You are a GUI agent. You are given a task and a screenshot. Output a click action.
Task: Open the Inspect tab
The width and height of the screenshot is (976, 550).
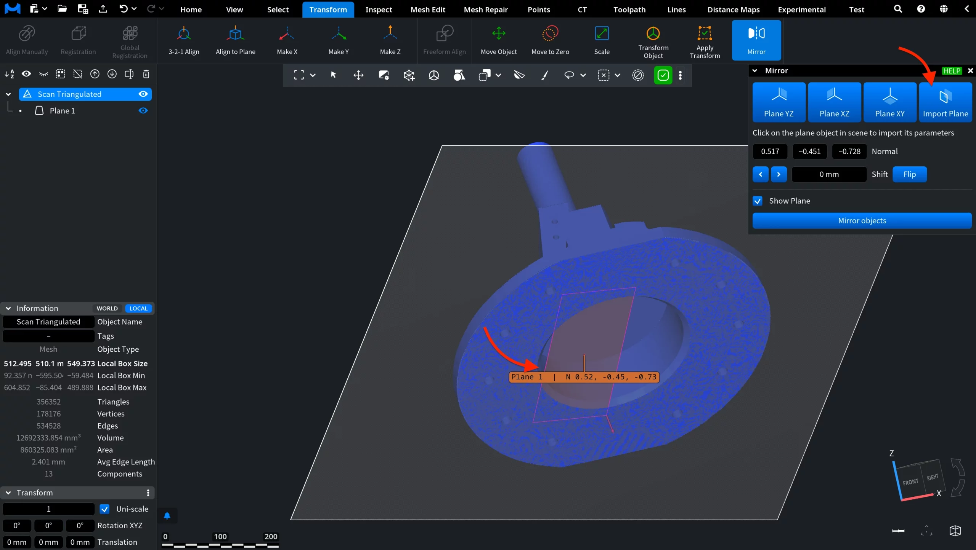(x=379, y=10)
